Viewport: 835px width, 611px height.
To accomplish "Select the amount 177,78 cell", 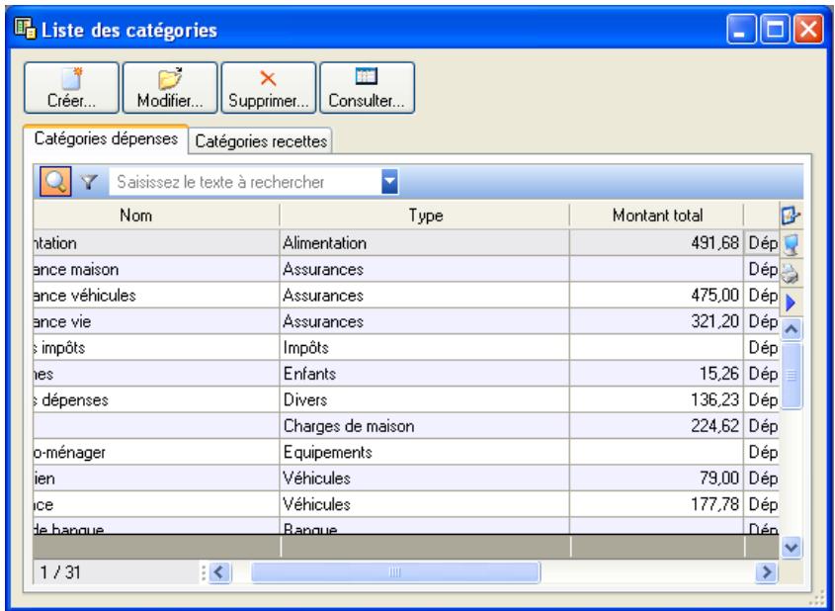I will pos(656,504).
